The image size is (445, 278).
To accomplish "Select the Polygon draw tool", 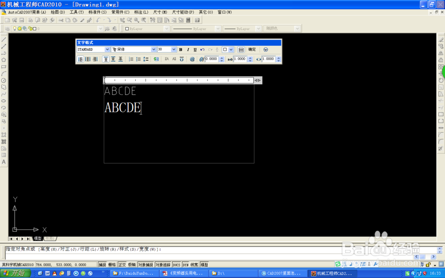I will coord(4,60).
